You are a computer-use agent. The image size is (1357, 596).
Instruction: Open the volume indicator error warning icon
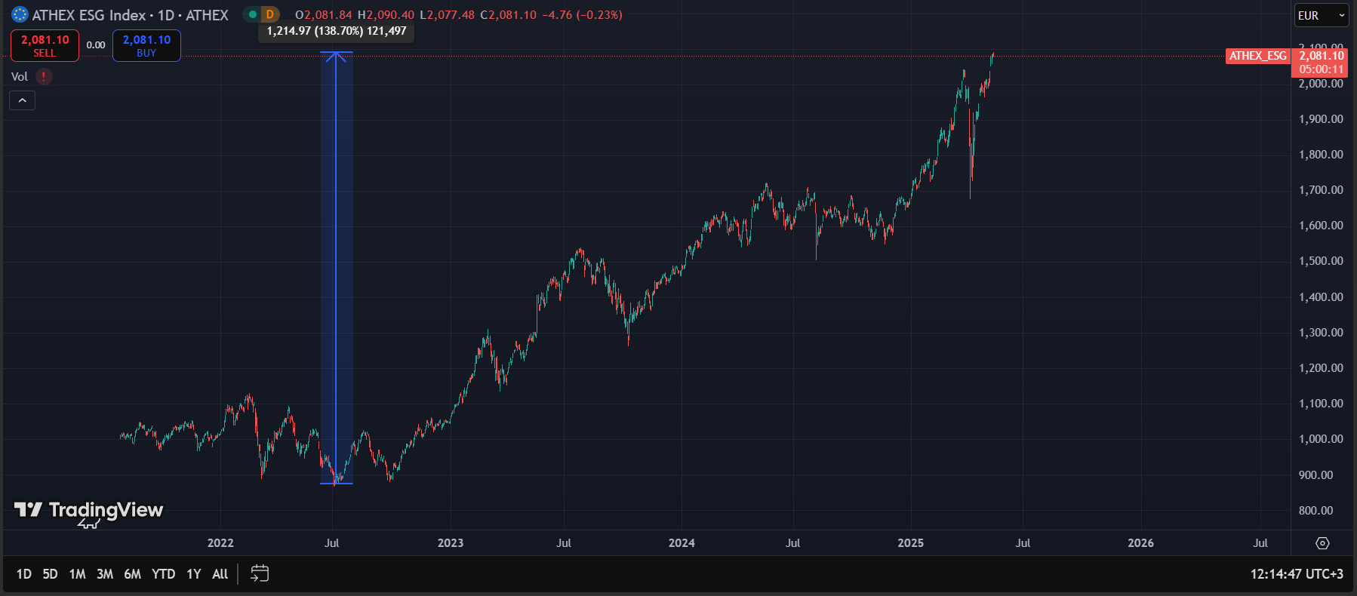[44, 76]
